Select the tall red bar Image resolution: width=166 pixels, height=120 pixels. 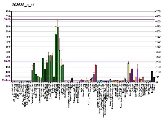pyautogui.click(x=96, y=74)
